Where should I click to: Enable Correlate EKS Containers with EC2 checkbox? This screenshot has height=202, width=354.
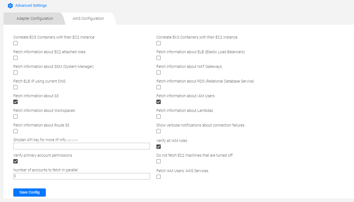[x=159, y=43]
